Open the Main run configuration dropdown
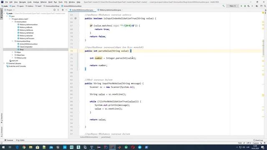Screen dimensions: 267x150 click(x=232, y=6)
